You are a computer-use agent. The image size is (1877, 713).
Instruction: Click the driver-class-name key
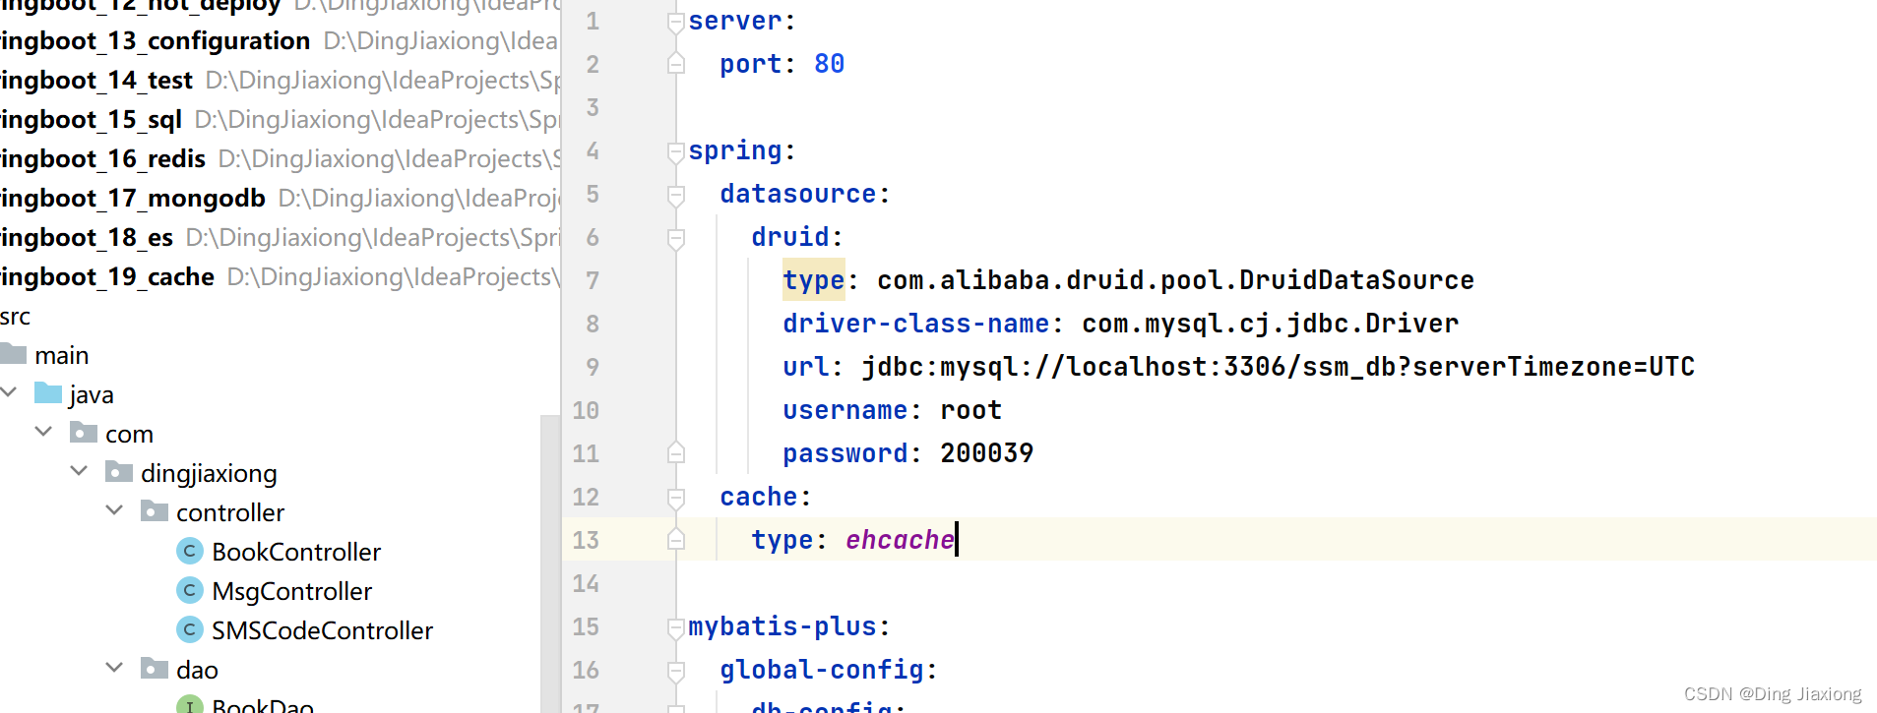(915, 324)
